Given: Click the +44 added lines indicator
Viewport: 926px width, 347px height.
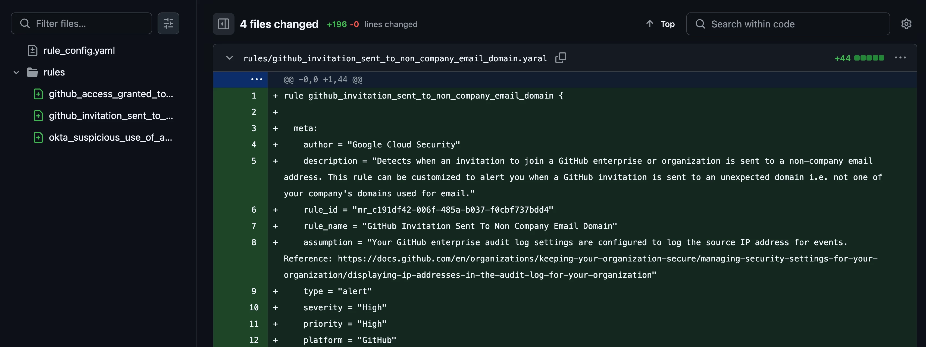Looking at the screenshot, I should point(842,58).
